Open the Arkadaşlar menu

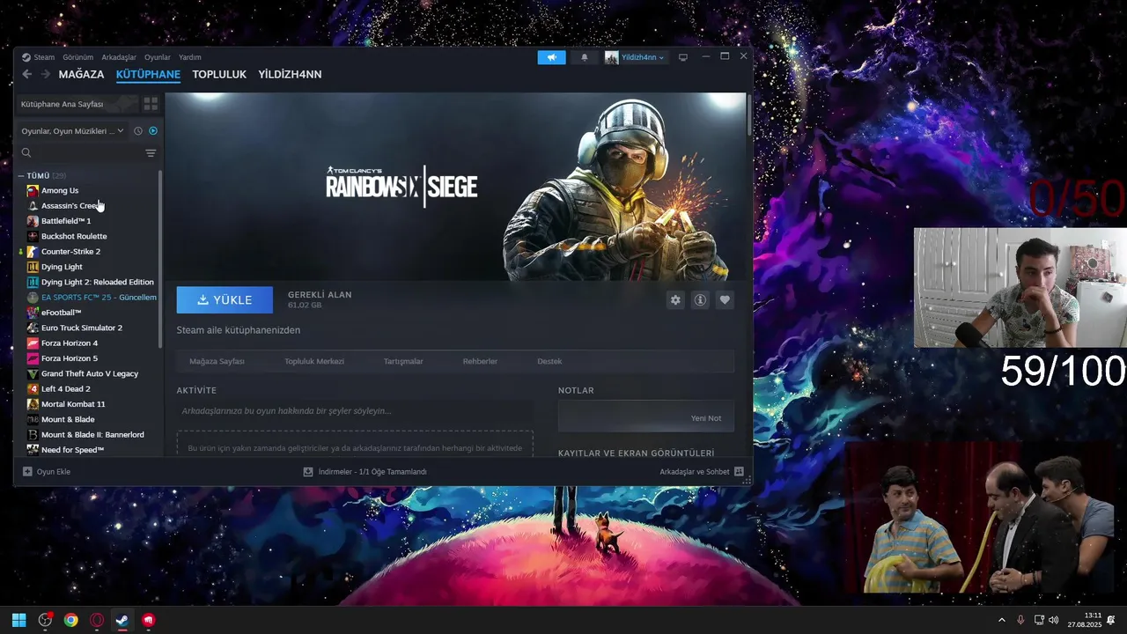[x=119, y=57]
